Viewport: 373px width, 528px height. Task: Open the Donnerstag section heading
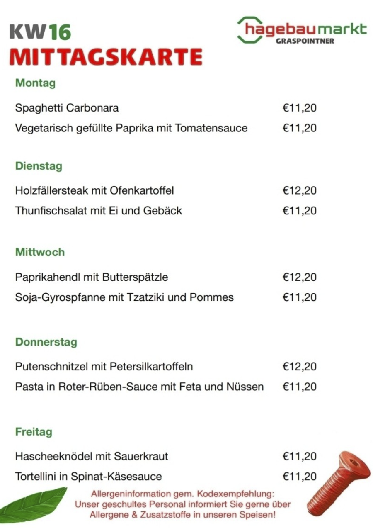(x=46, y=342)
